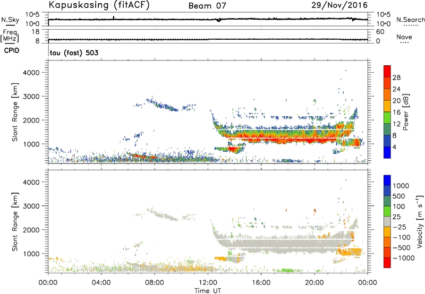The height and width of the screenshot is (294, 425).
Task: Click the frequency trace line
Action: (208, 39)
